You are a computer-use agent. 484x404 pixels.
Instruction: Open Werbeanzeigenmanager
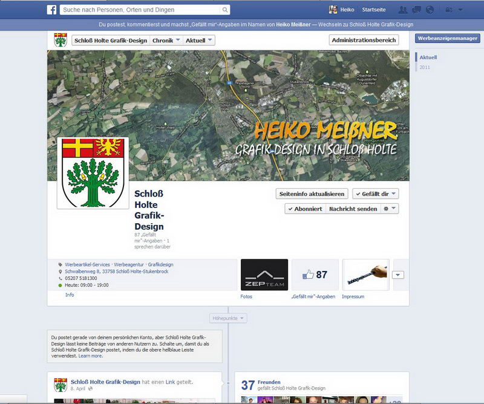coord(448,38)
